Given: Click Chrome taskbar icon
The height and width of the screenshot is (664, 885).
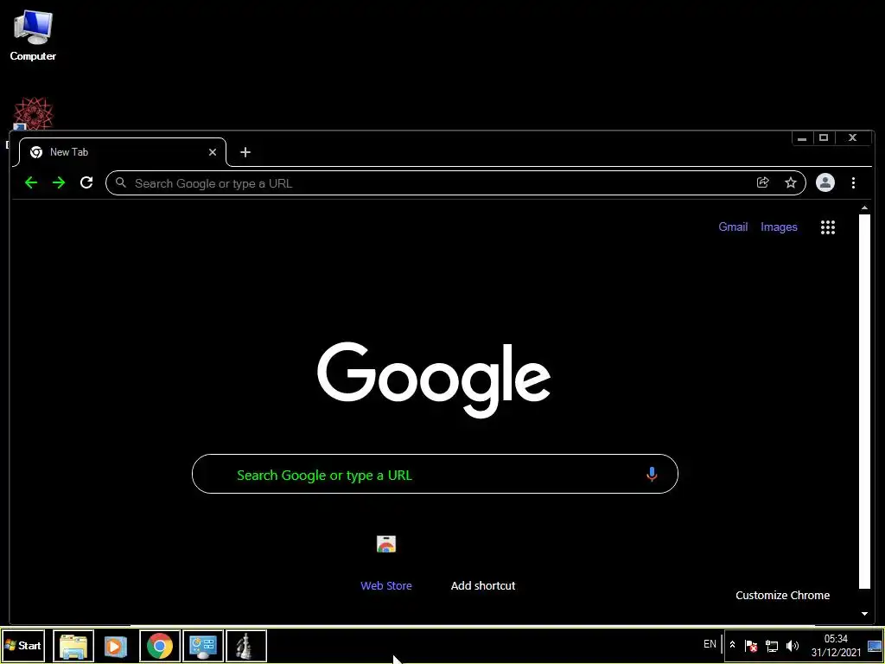Looking at the screenshot, I should click(160, 645).
